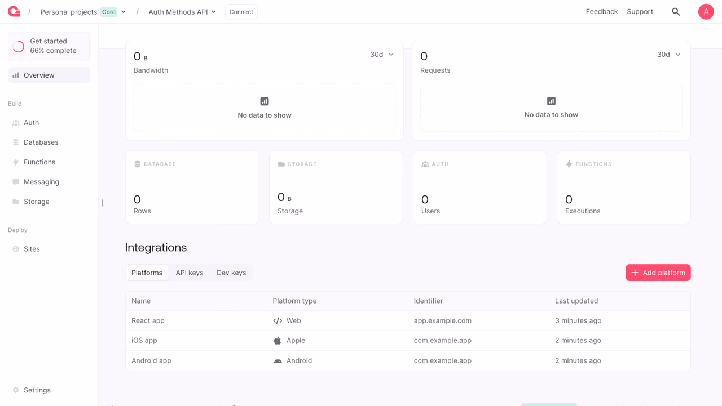This screenshot has width=722, height=406.
Task: Open the Database Rows card
Action: pos(192,188)
